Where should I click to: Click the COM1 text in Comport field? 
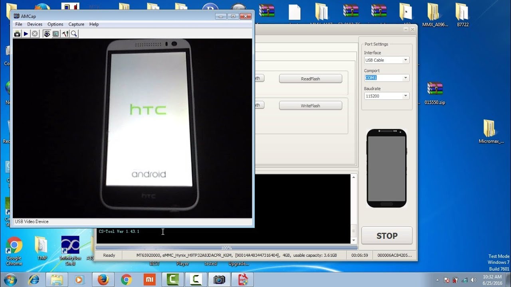pyautogui.click(x=371, y=78)
